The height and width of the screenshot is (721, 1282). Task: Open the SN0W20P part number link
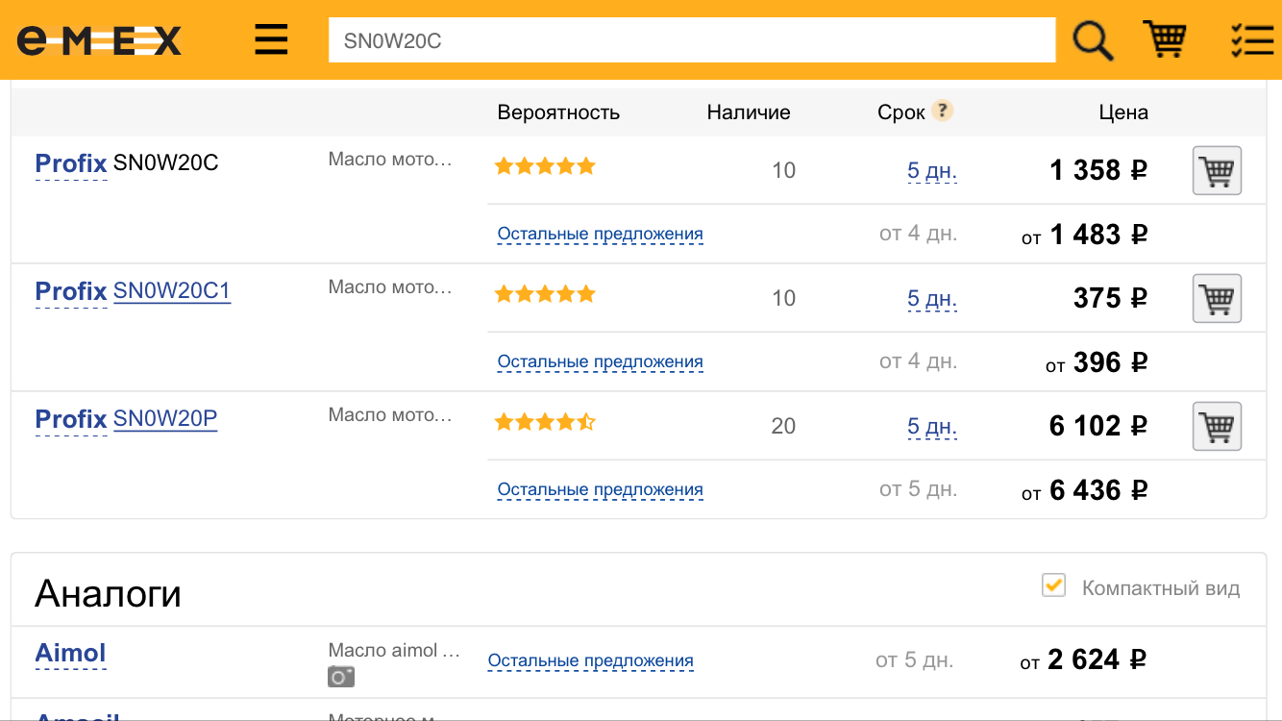[x=165, y=419]
